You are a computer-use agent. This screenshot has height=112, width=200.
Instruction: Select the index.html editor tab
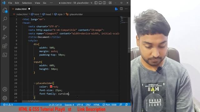21,9
